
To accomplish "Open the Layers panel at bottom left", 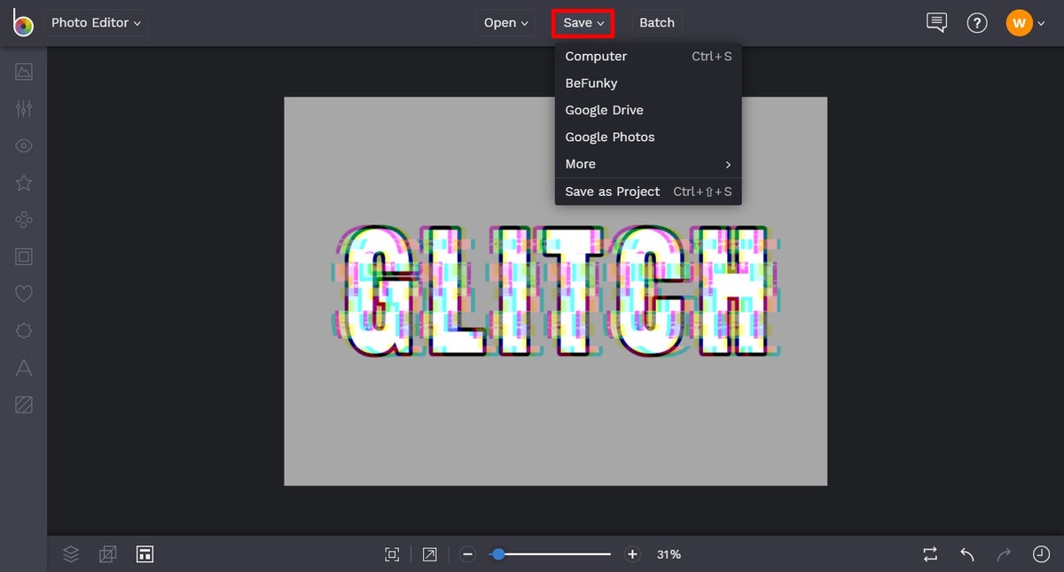I will (x=70, y=553).
